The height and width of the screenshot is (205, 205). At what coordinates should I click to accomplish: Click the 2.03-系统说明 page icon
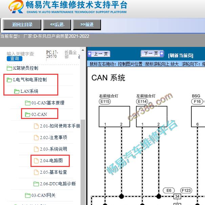coord(36,149)
